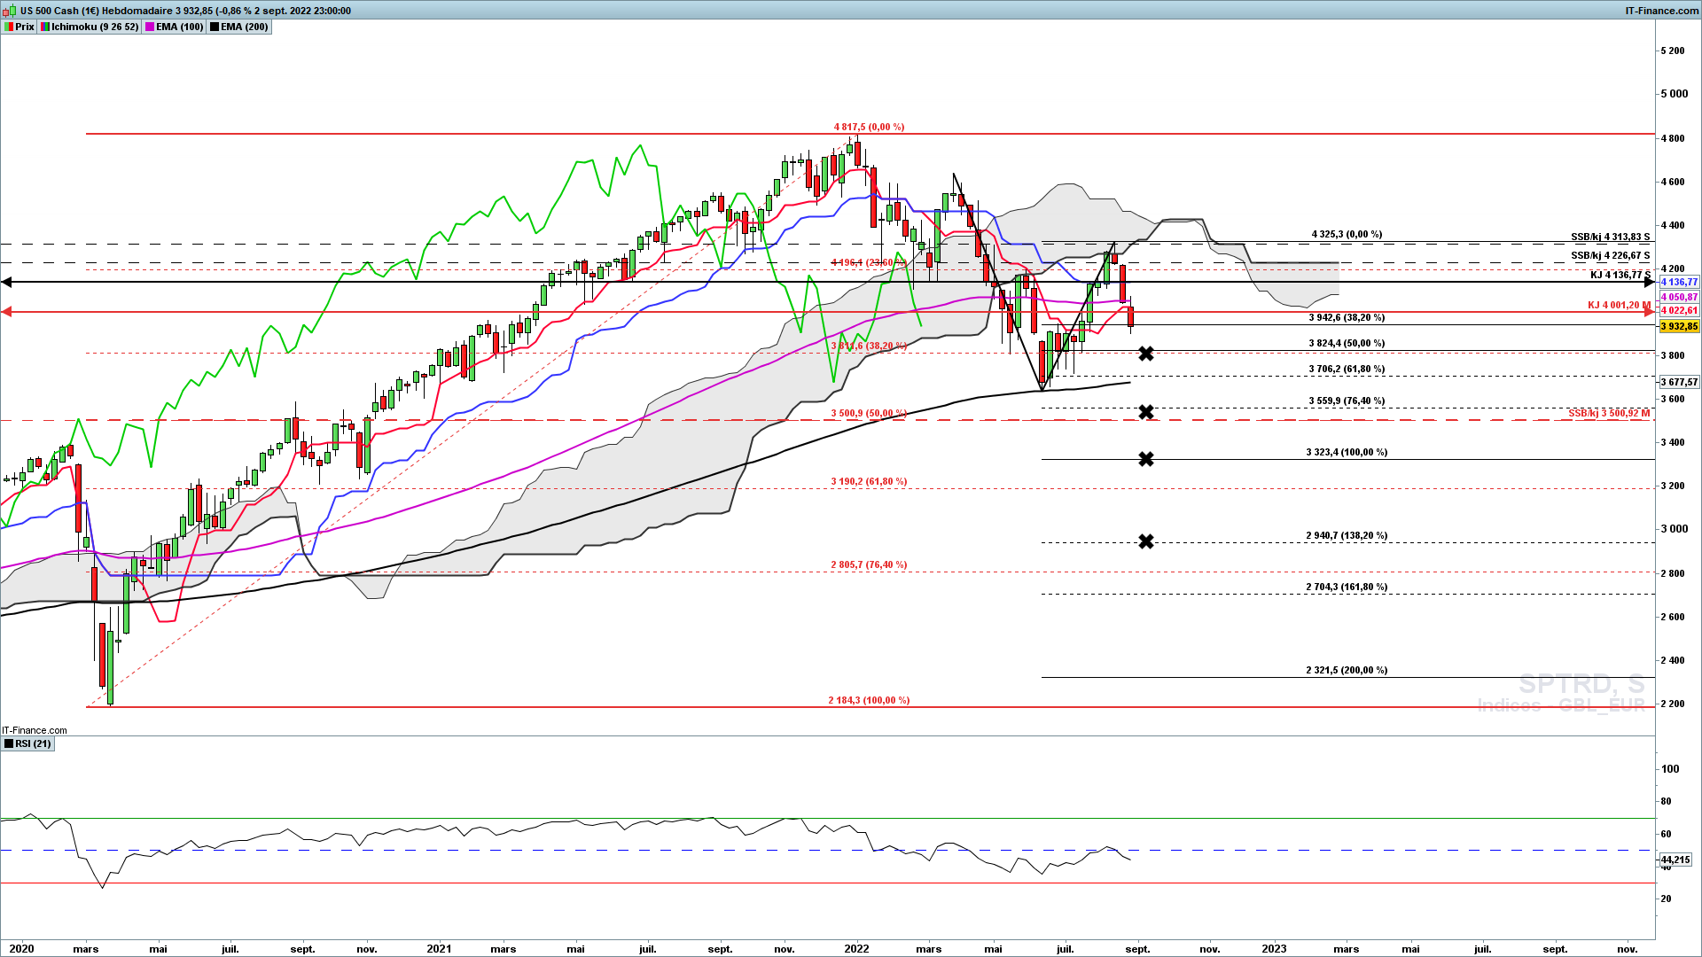Click the RSI value tag 44,215

[1675, 860]
